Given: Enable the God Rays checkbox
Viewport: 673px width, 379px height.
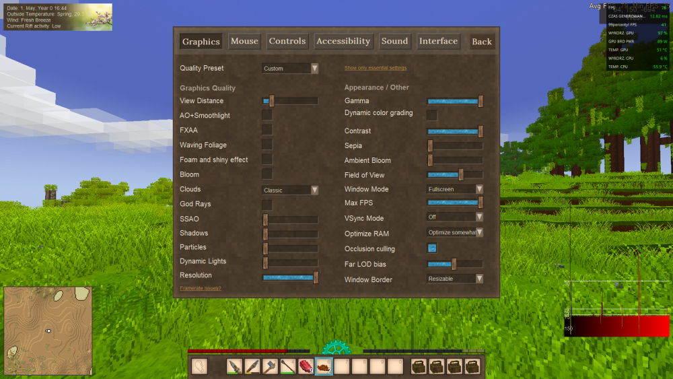Looking at the screenshot, I should [267, 204].
